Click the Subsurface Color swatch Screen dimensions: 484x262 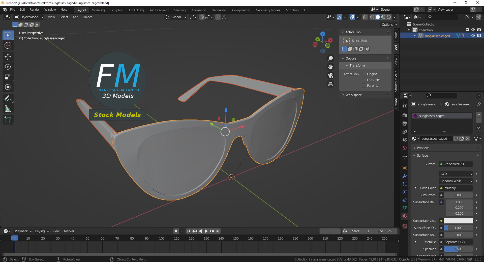(x=458, y=221)
